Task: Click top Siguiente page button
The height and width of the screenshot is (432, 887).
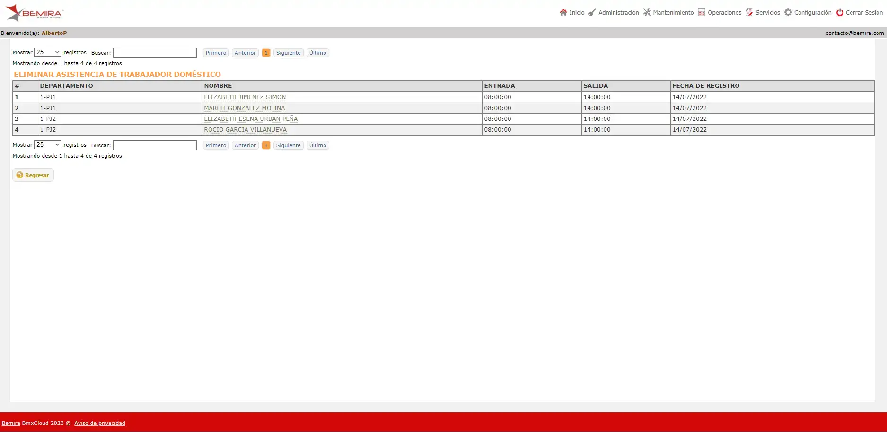Action: pos(288,53)
